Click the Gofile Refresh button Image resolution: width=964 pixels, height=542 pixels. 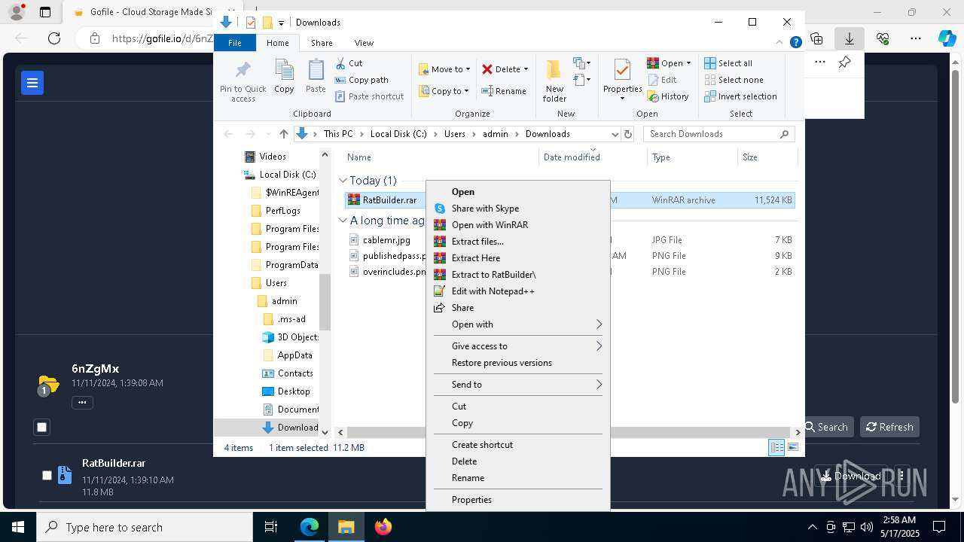[889, 427]
